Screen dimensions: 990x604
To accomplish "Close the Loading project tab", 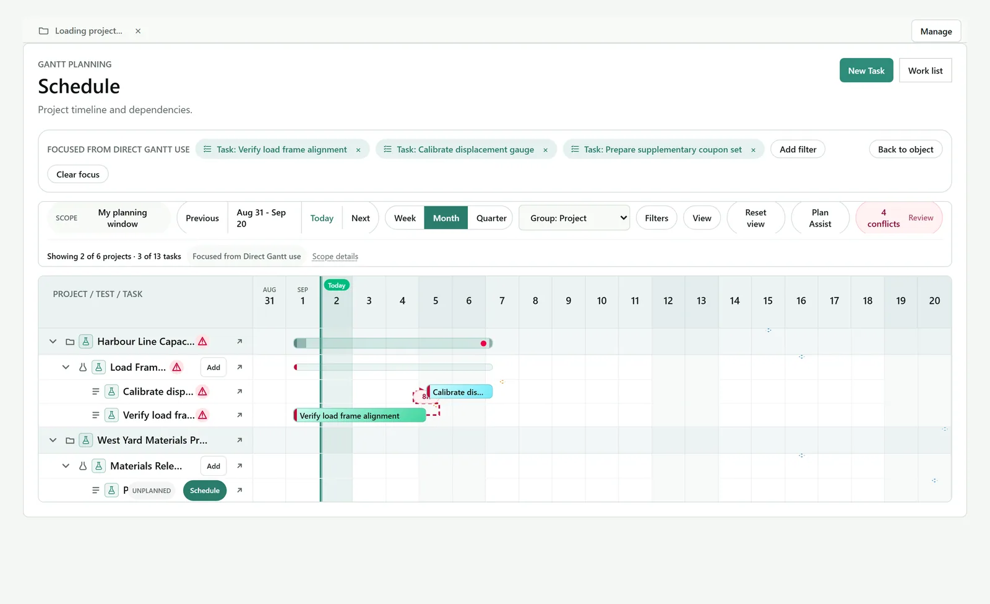I will [x=138, y=31].
